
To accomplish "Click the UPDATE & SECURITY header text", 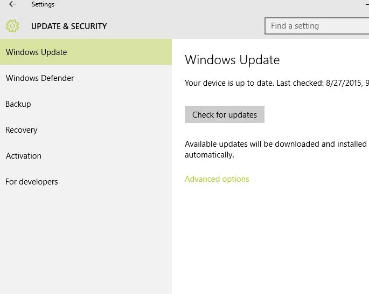I will tap(69, 26).
